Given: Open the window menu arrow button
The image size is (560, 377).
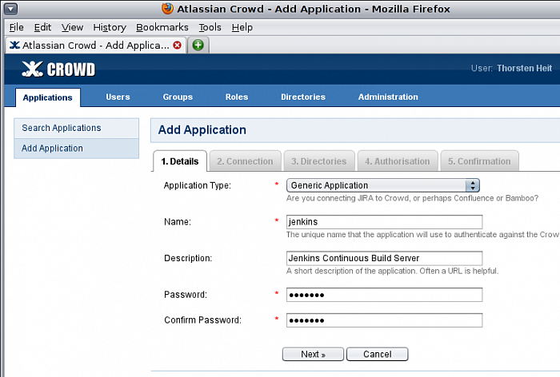Looking at the screenshot, I should point(10,9).
